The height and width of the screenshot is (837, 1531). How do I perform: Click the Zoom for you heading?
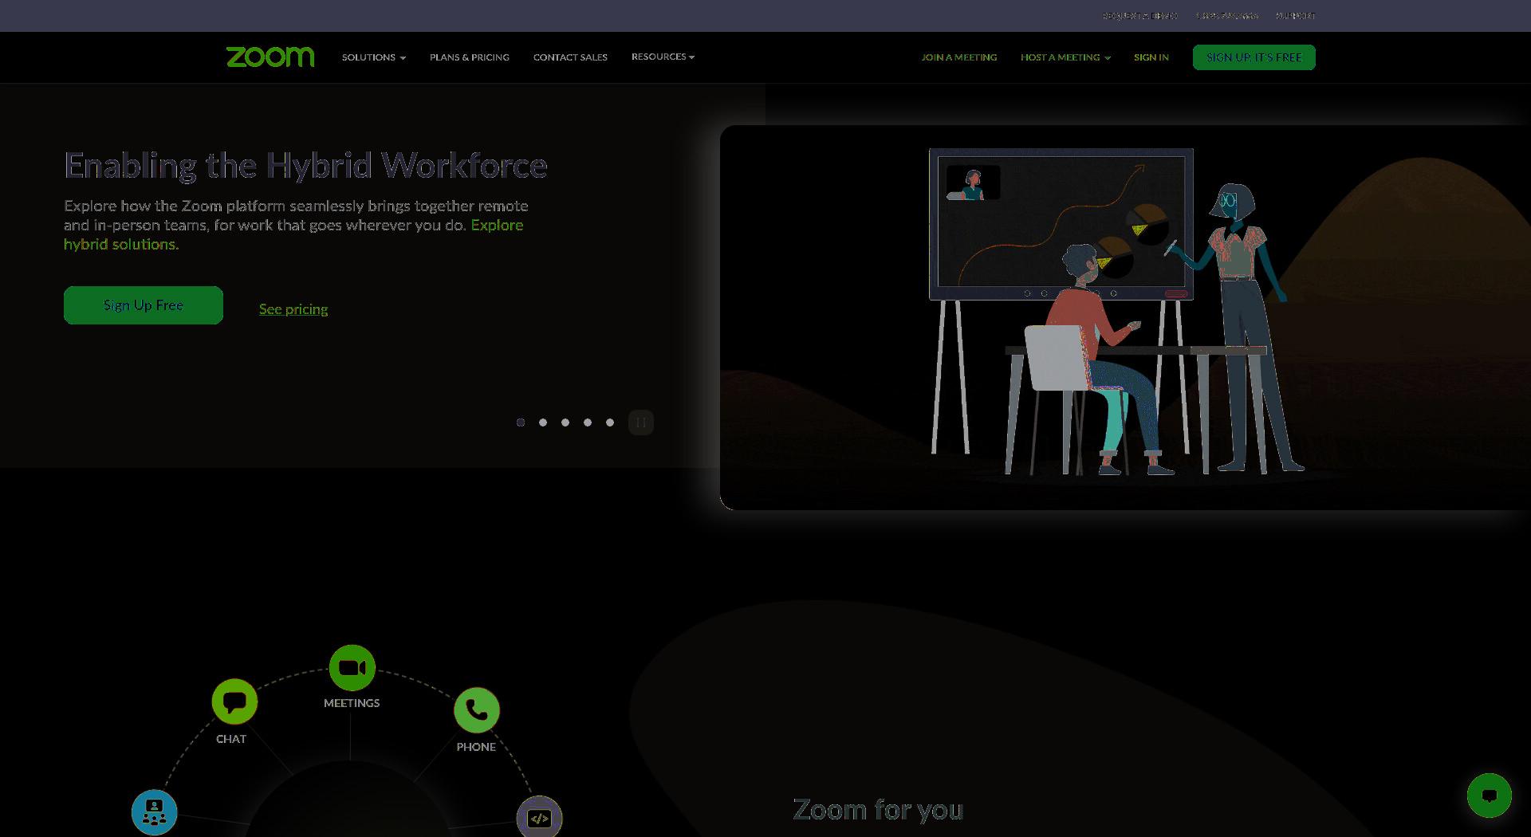tap(878, 810)
